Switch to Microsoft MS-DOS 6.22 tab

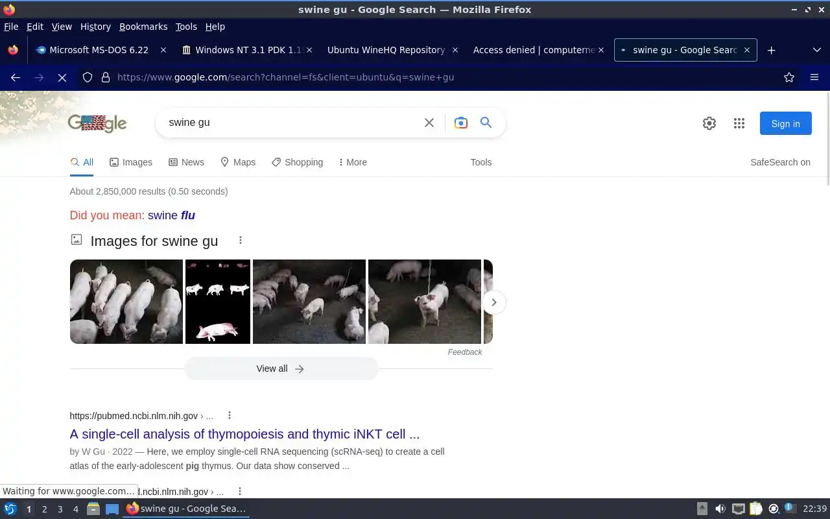click(101, 50)
